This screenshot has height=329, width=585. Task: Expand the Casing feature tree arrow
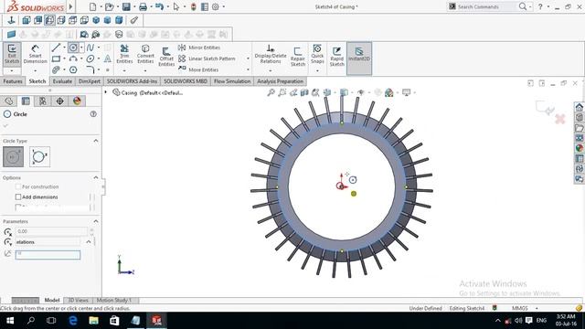[x=106, y=92]
